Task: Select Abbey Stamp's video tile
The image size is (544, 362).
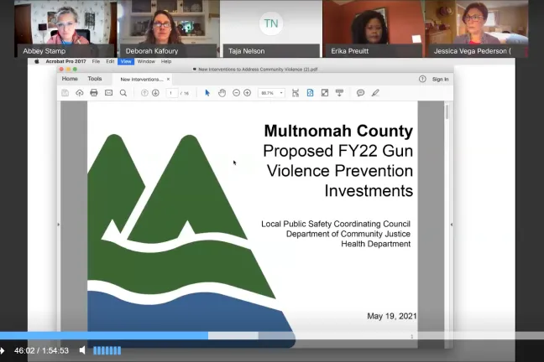Action: (x=65, y=28)
